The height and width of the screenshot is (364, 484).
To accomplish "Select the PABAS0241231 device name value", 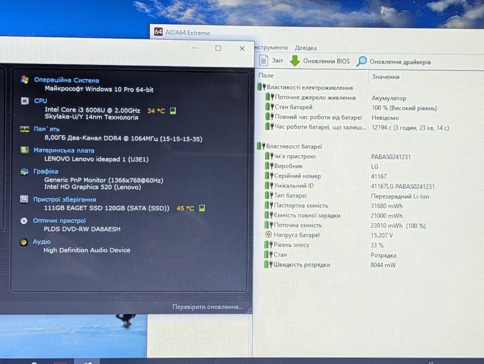I will pyautogui.click(x=390, y=157).
